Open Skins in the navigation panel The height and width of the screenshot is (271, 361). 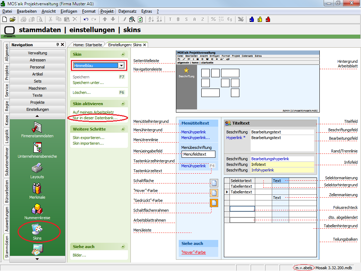pos(37,232)
